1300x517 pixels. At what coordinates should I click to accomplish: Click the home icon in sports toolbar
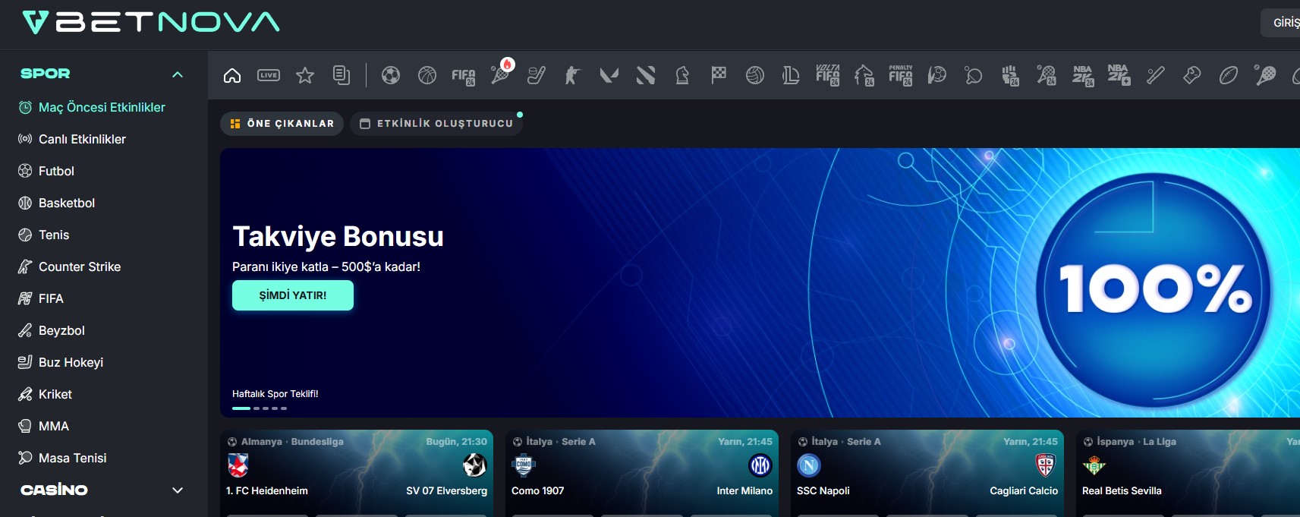(232, 75)
